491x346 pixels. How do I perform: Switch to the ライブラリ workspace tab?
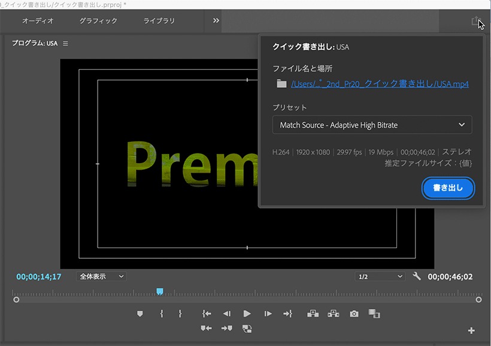tap(159, 21)
